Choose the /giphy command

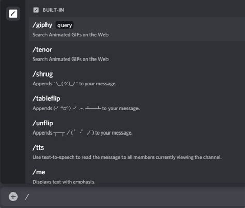click(x=137, y=29)
